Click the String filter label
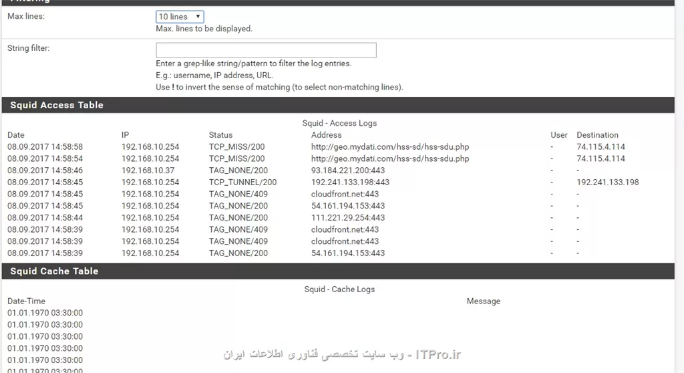 (28, 48)
